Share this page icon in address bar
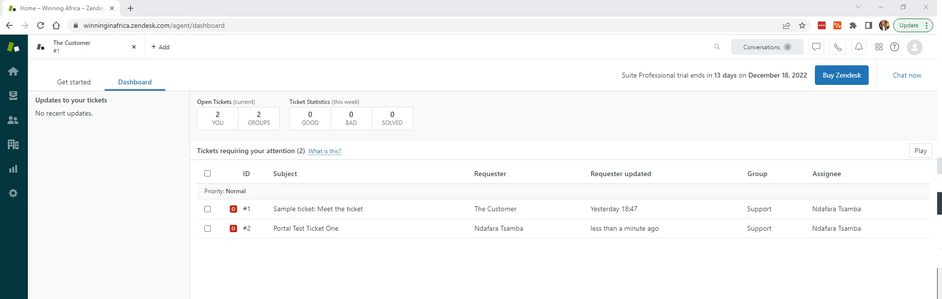Screen dimensions: 942x299 pos(787,25)
